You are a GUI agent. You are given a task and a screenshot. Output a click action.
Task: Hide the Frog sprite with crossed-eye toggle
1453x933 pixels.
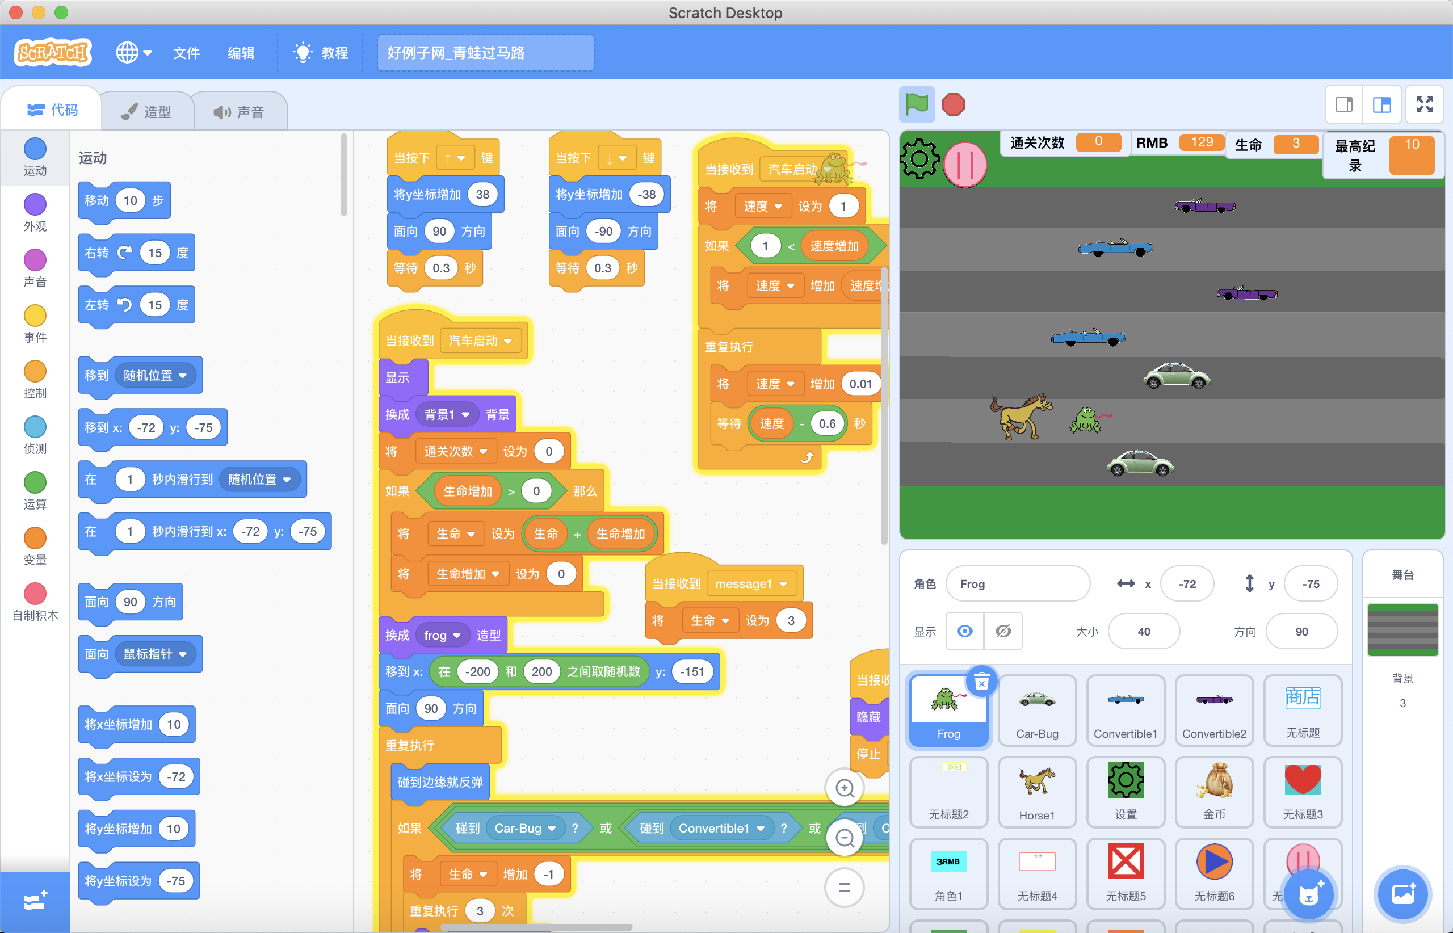tap(1003, 631)
